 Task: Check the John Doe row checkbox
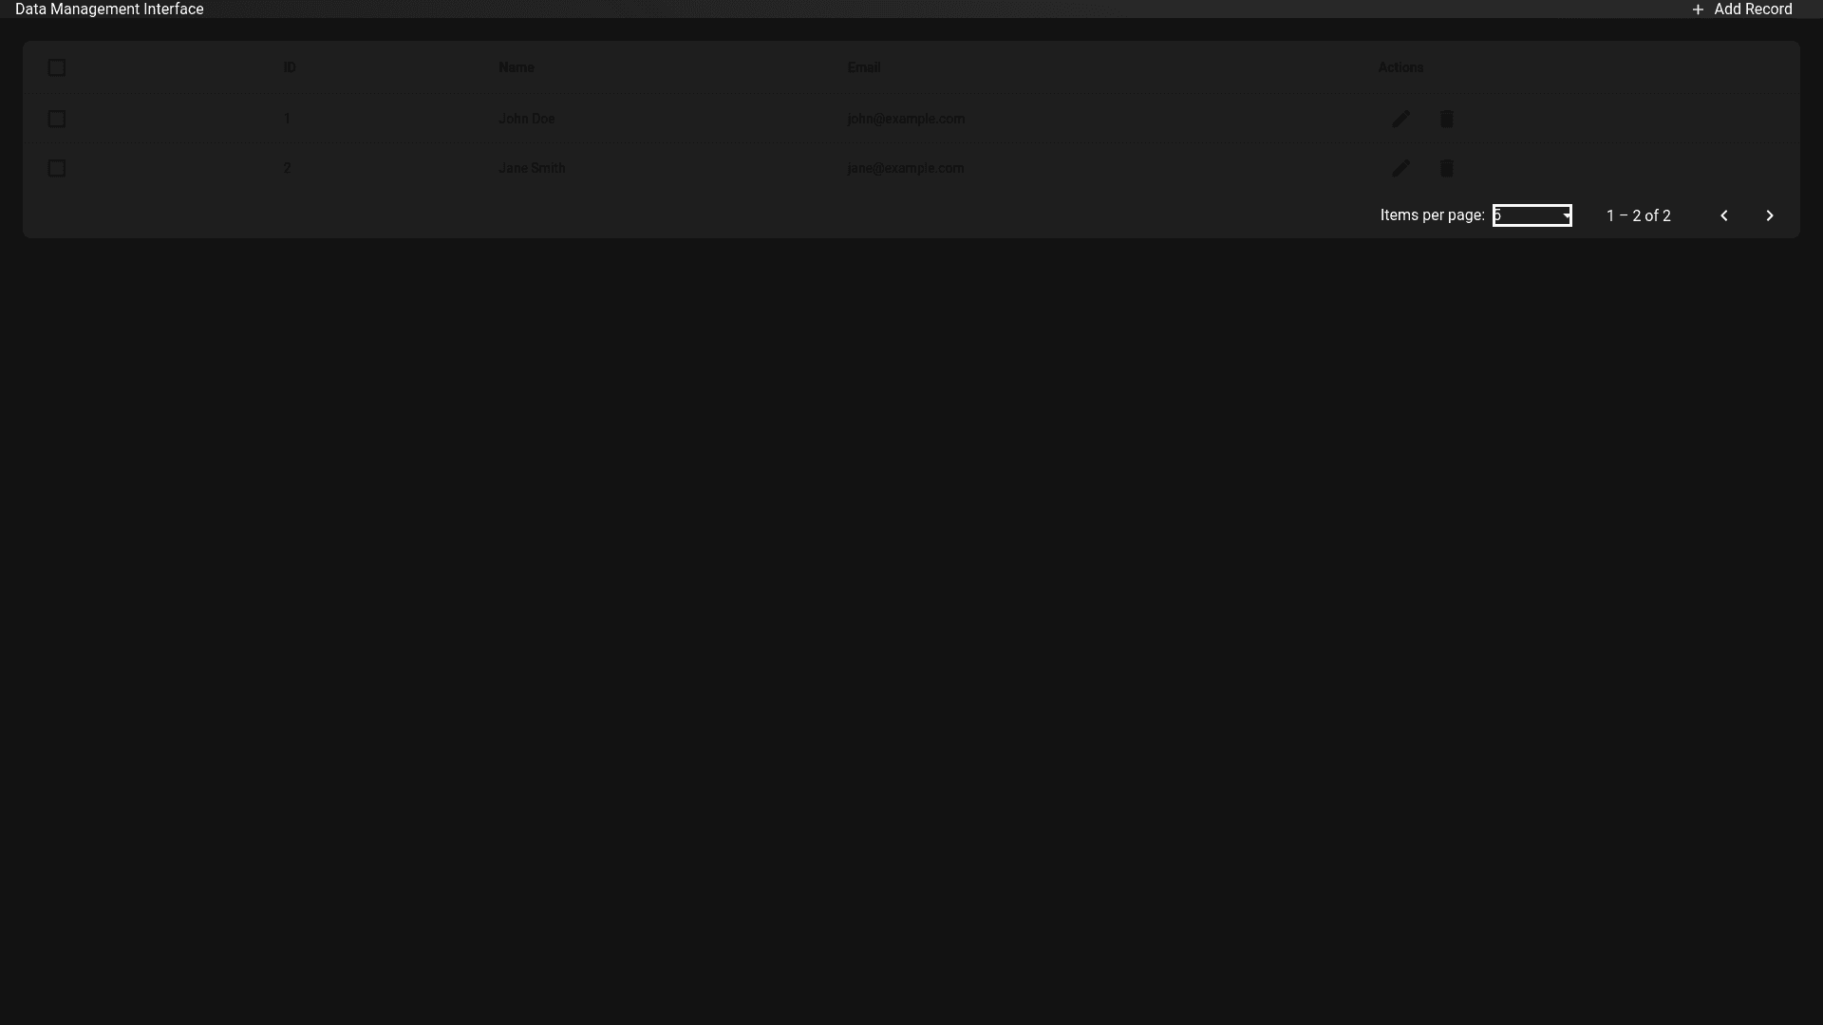click(x=57, y=119)
